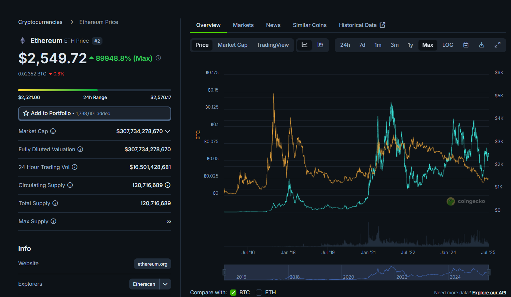
Task: Click the $2,576.17 24h high value
Action: (x=161, y=97)
